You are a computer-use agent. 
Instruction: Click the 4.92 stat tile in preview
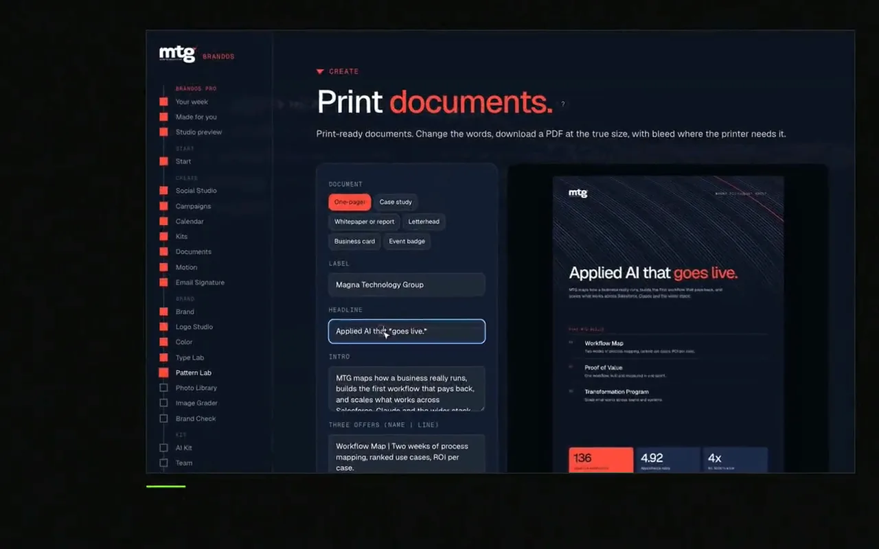668,460
